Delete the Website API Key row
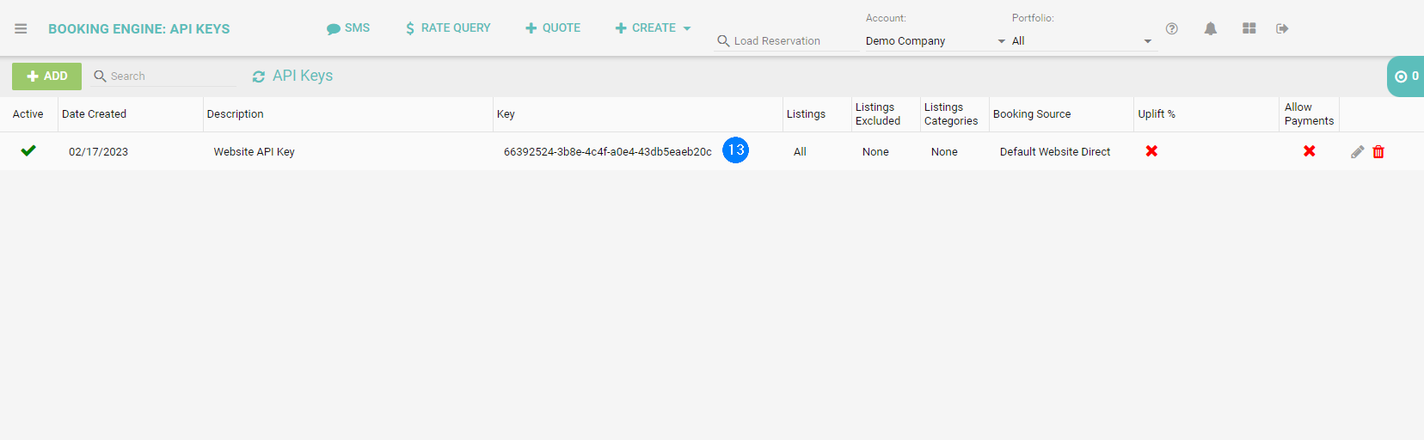The width and height of the screenshot is (1424, 440). (1378, 152)
